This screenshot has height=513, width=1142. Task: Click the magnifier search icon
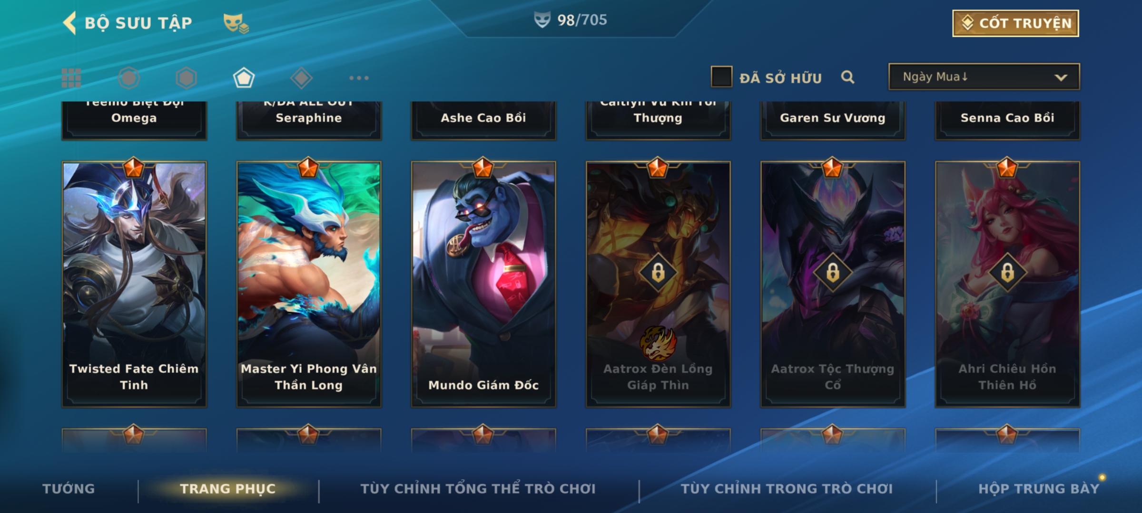coord(847,77)
